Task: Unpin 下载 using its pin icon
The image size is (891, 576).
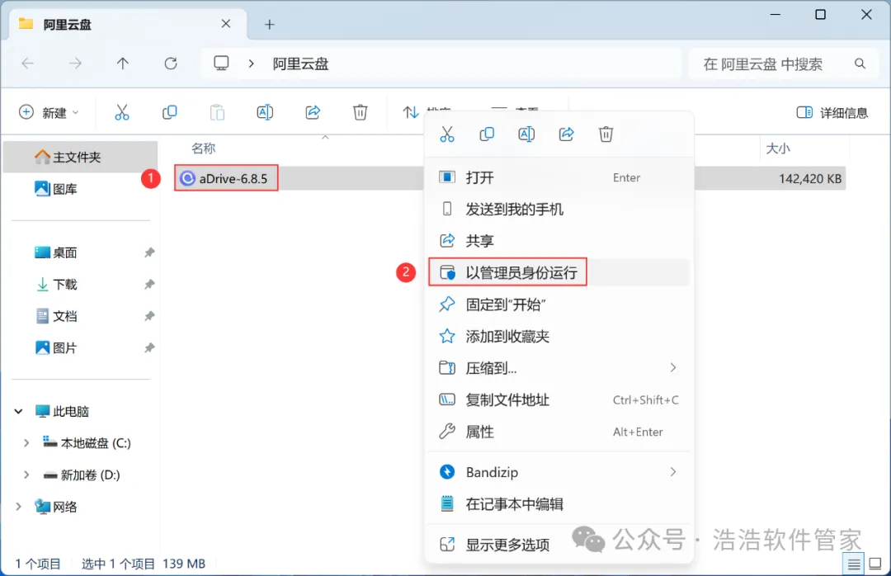Action: coord(148,285)
